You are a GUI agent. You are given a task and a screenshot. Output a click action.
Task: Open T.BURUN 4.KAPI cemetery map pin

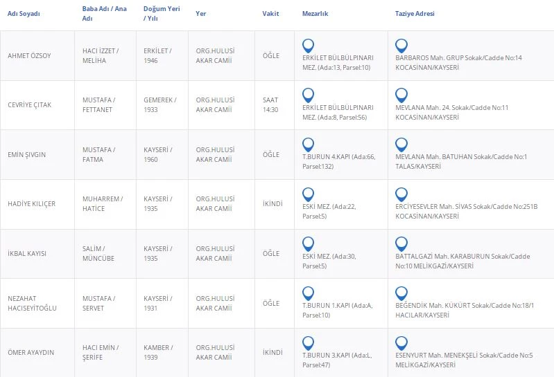coord(309,145)
